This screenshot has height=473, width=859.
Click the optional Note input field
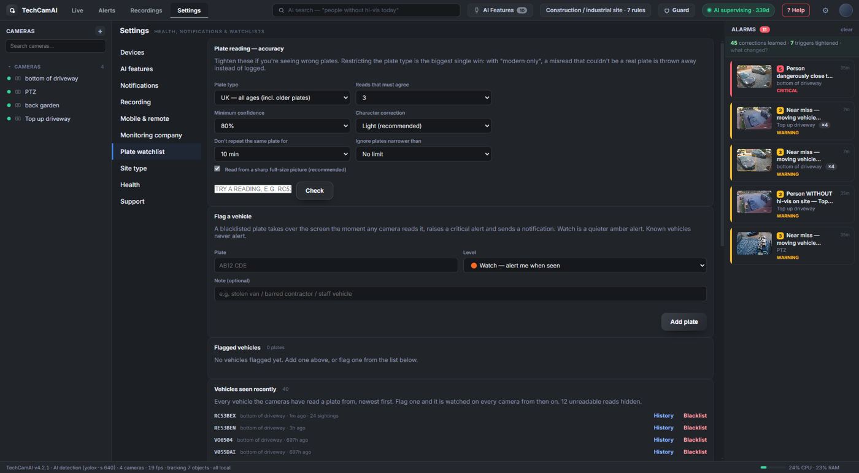460,294
